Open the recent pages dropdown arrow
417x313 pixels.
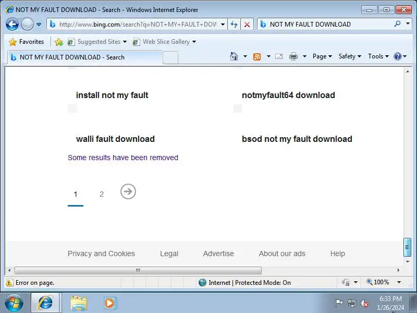tap(39, 25)
